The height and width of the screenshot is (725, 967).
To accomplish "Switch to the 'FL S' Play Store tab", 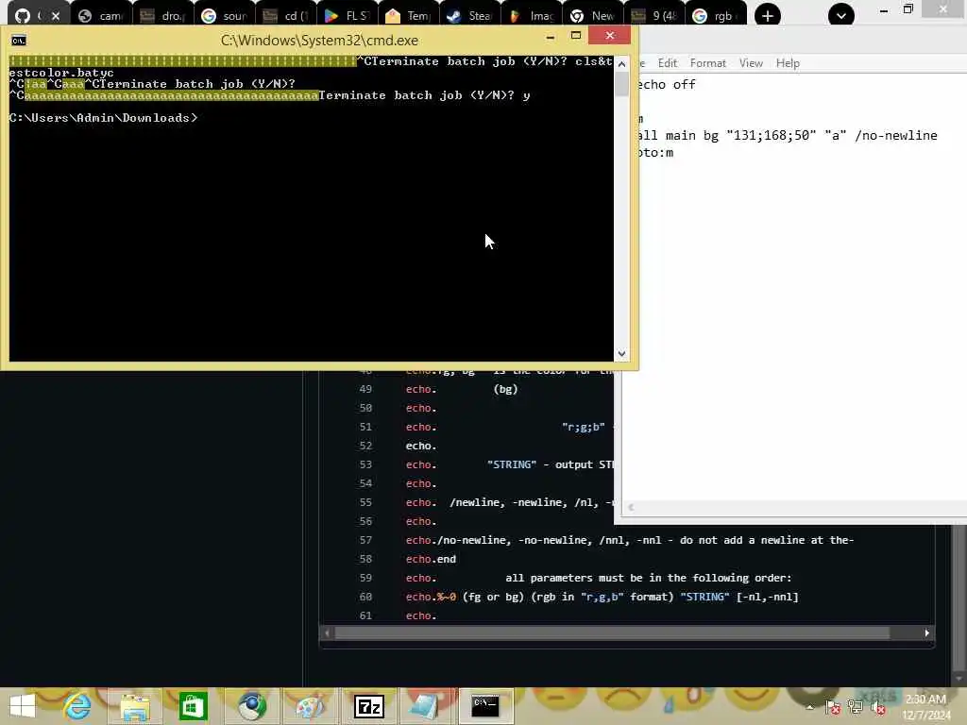I will coord(348,15).
